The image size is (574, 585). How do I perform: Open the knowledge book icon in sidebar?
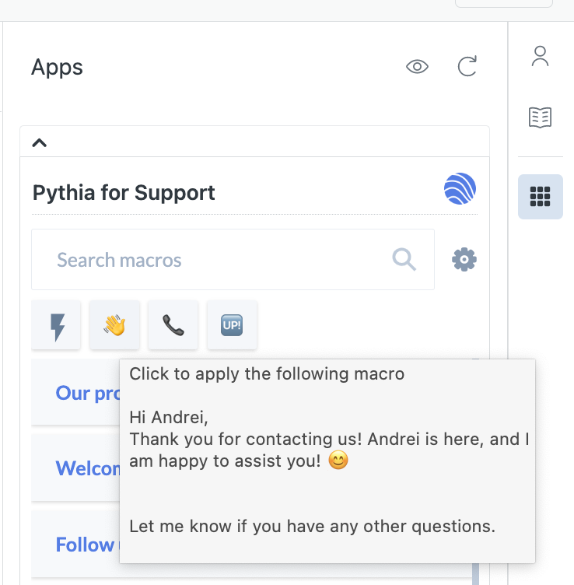(x=540, y=117)
